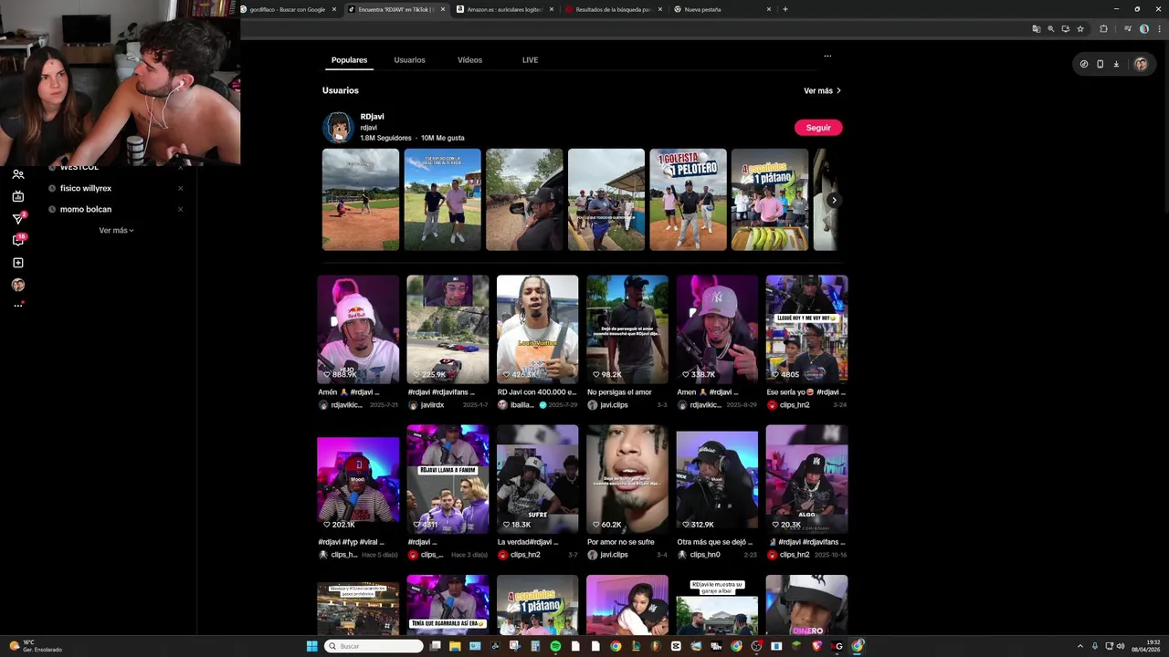This screenshot has width=1169, height=657.
Task: Open the sidebar three-dots More menu
Action: (17, 306)
